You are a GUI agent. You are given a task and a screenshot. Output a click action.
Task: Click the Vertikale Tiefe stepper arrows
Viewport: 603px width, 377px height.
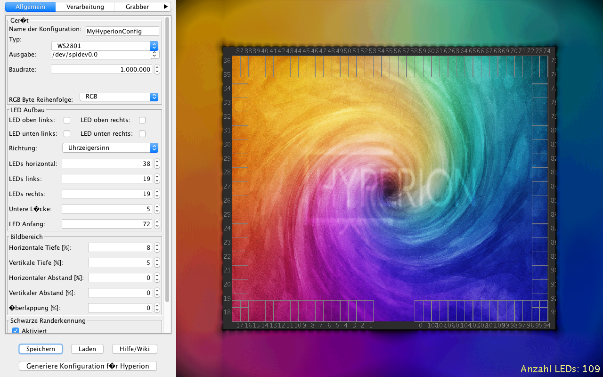coord(157,262)
